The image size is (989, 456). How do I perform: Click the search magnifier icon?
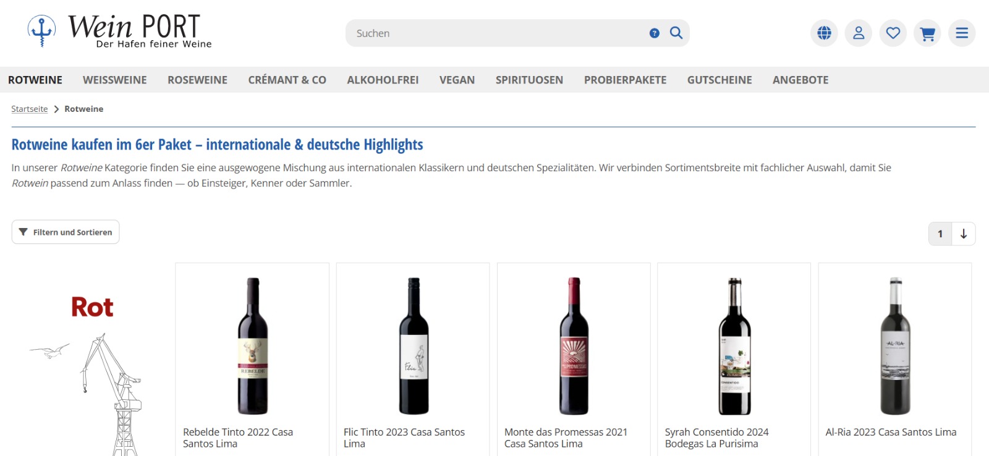pos(676,33)
